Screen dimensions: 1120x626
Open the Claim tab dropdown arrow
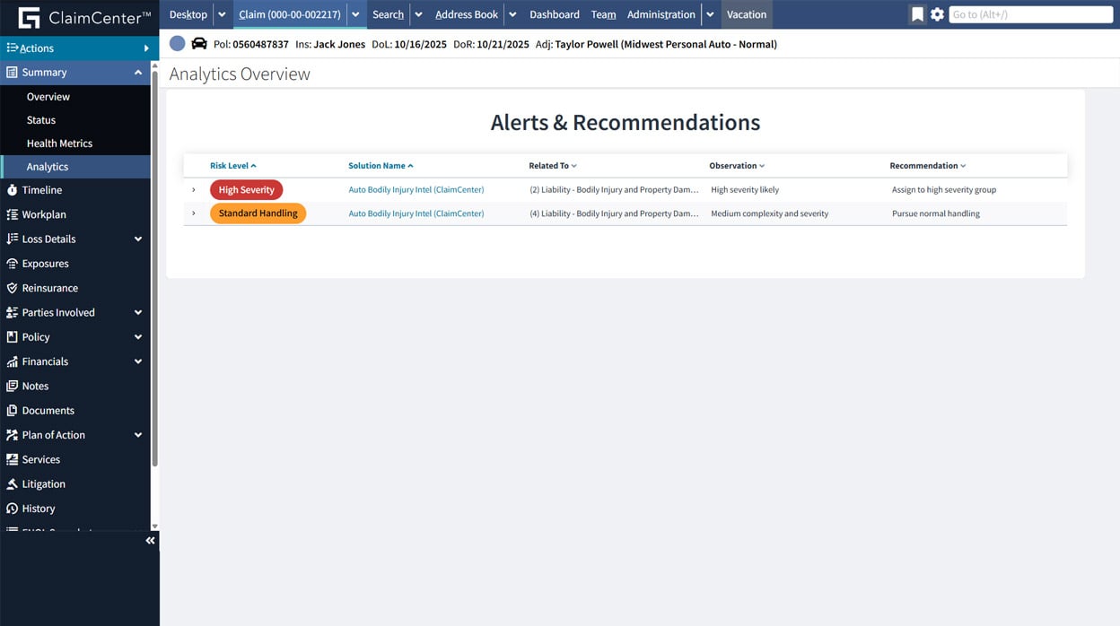(355, 14)
